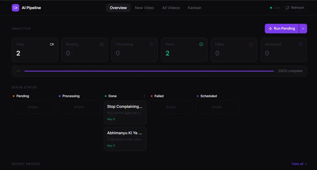Click the Empty box under Processing
Image resolution: width=317 pixels, height=170 pixels.
(x=79, y=107)
